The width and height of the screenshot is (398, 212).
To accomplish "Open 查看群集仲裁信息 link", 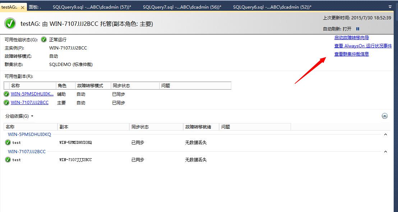I will [x=351, y=54].
